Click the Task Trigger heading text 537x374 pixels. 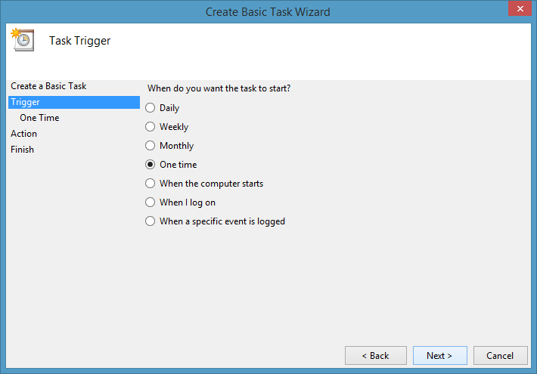tap(80, 41)
